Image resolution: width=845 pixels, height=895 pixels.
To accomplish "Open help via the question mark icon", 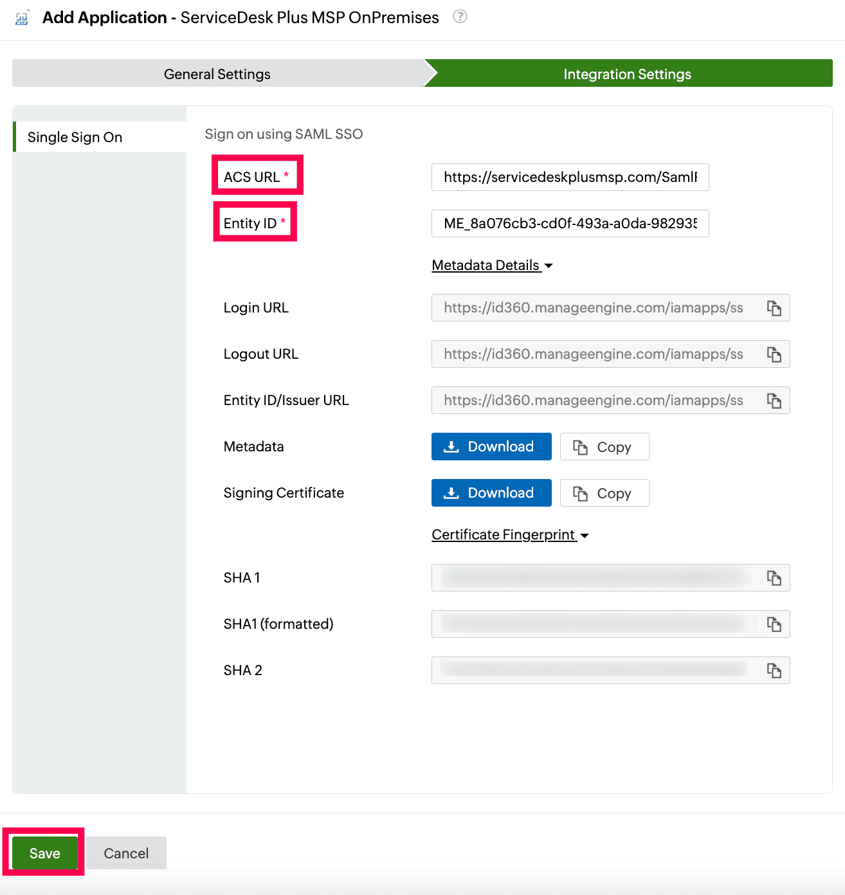I will coord(460,17).
